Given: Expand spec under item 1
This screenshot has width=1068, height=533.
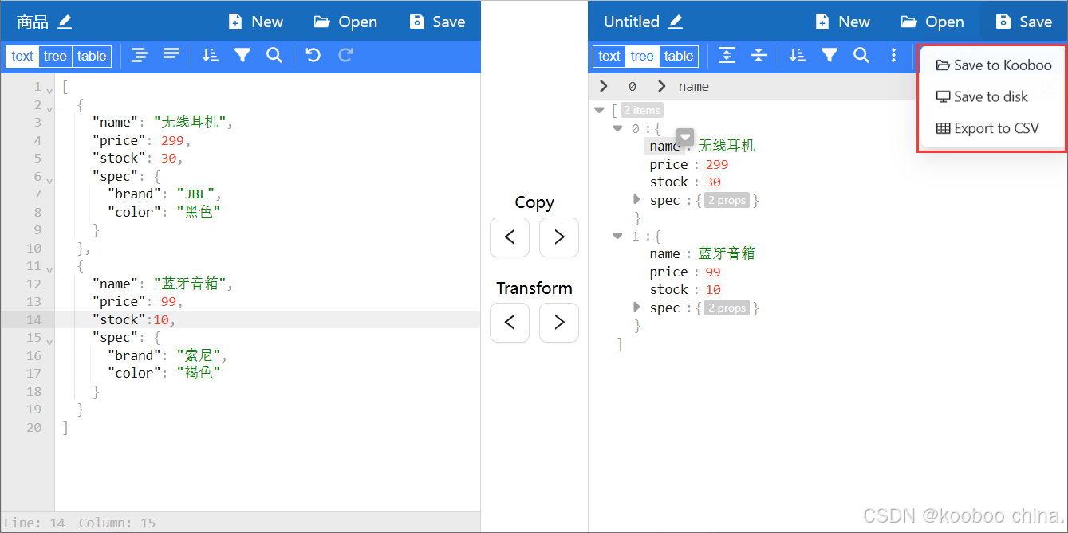Looking at the screenshot, I should [636, 307].
